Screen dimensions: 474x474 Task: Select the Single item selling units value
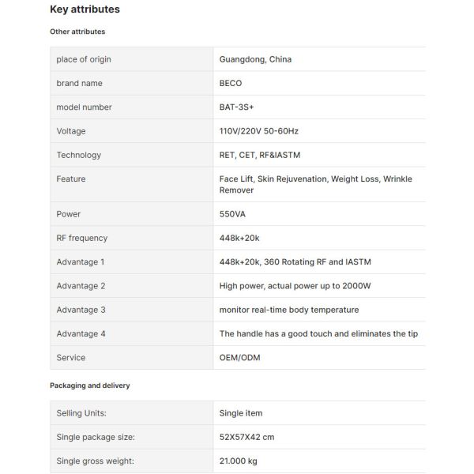tap(240, 413)
